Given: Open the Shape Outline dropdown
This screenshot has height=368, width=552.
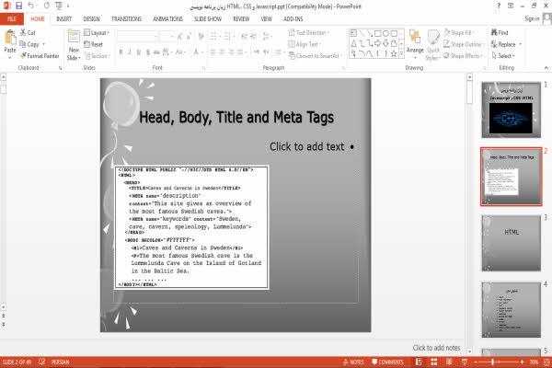Looking at the screenshot, I should pyautogui.click(x=463, y=44).
